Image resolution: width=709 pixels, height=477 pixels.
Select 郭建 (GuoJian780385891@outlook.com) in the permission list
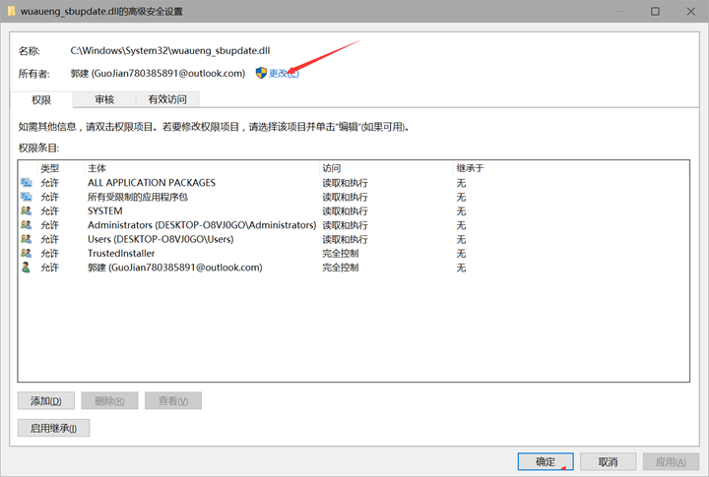(174, 267)
